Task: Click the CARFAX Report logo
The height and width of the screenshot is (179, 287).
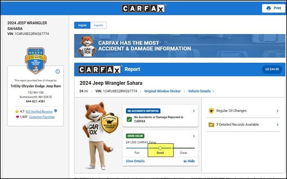Action: coord(100,69)
